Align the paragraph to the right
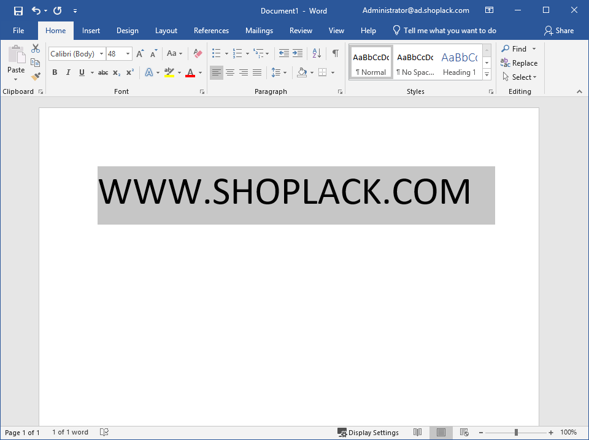Screen dimensions: 589x440 244,72
